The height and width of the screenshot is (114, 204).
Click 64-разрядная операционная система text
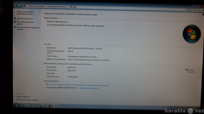click(82, 56)
